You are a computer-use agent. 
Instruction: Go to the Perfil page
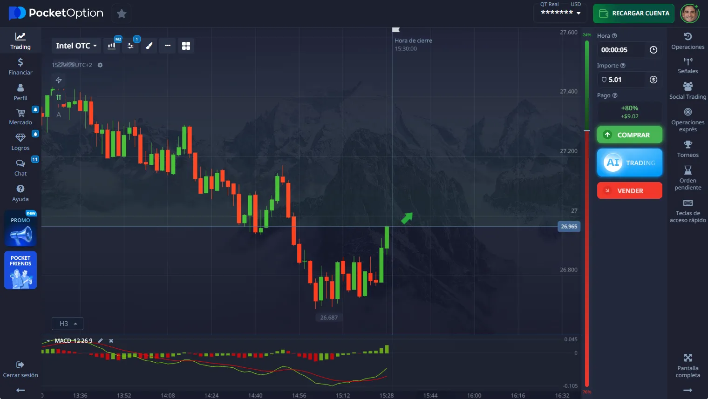[x=20, y=92]
